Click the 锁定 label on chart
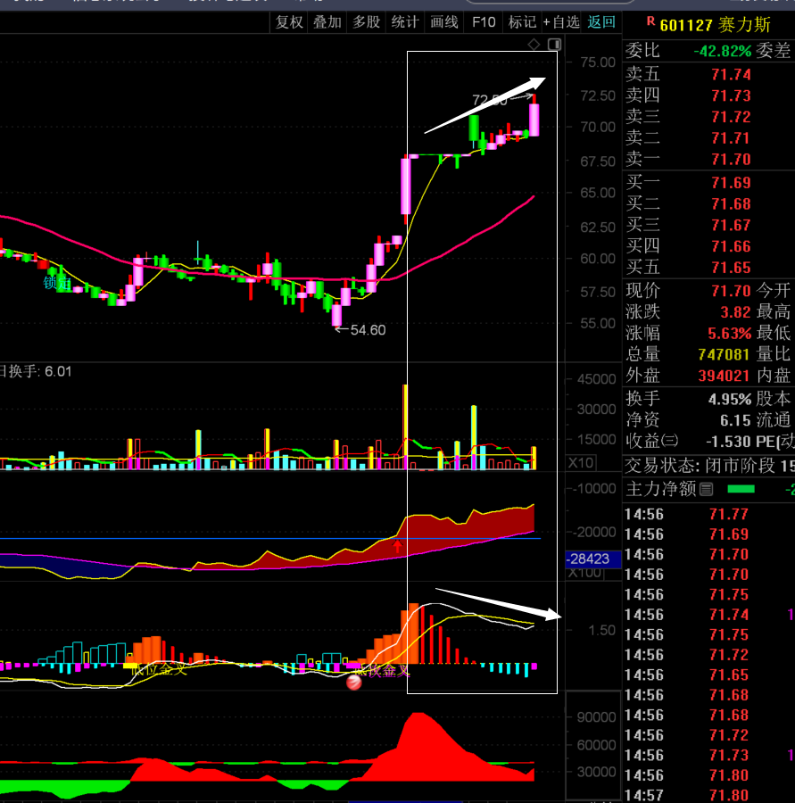The width and height of the screenshot is (795, 803). [x=57, y=283]
